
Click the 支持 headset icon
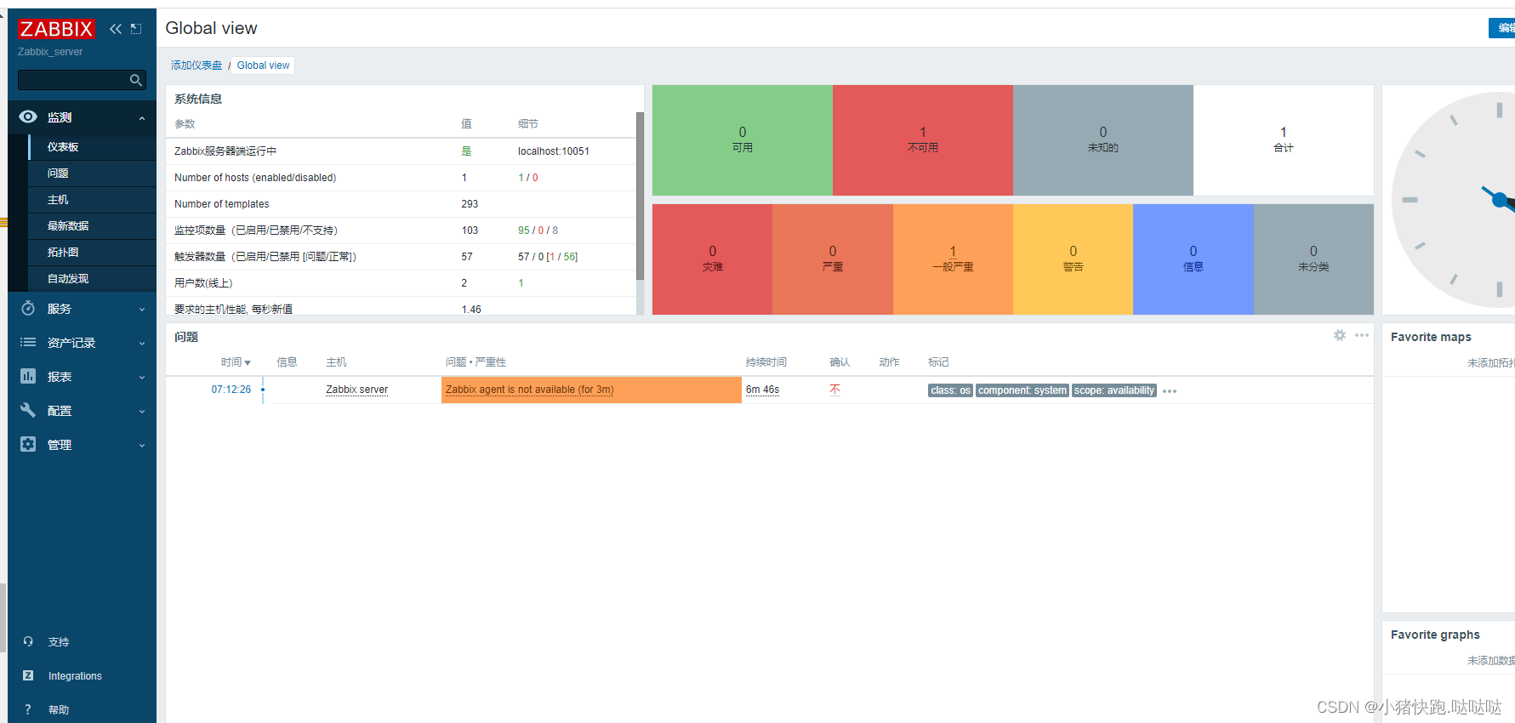pos(28,641)
